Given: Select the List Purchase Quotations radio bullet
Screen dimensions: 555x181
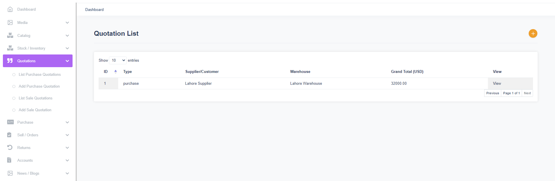Looking at the screenshot, I should [x=14, y=75].
